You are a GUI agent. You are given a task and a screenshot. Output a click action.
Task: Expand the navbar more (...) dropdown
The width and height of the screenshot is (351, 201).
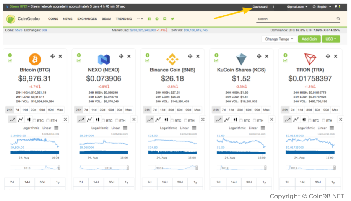140,19
